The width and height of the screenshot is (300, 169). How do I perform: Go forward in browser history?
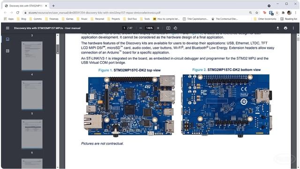11,13
